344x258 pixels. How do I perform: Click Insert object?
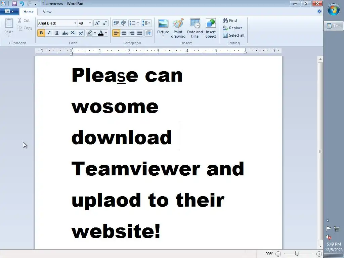211,28
